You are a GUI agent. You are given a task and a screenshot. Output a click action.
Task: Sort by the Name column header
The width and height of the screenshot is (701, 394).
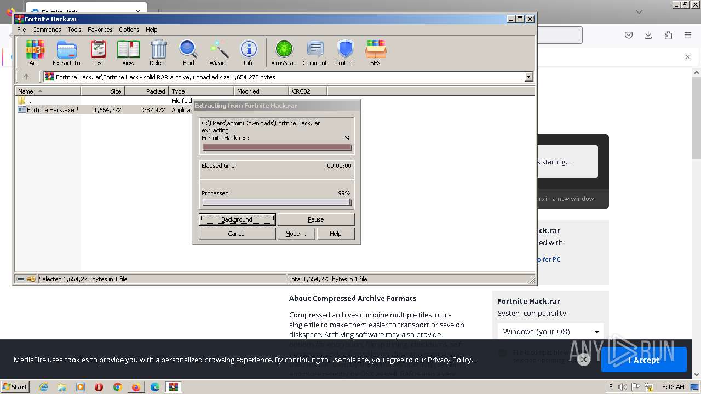(x=48, y=91)
